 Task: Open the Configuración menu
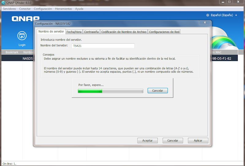click(x=43, y=9)
